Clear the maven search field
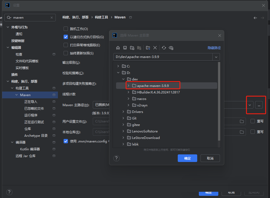This screenshot has width=270, height=198. 52,18
